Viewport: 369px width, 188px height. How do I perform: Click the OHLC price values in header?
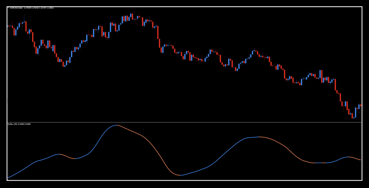click(39, 8)
